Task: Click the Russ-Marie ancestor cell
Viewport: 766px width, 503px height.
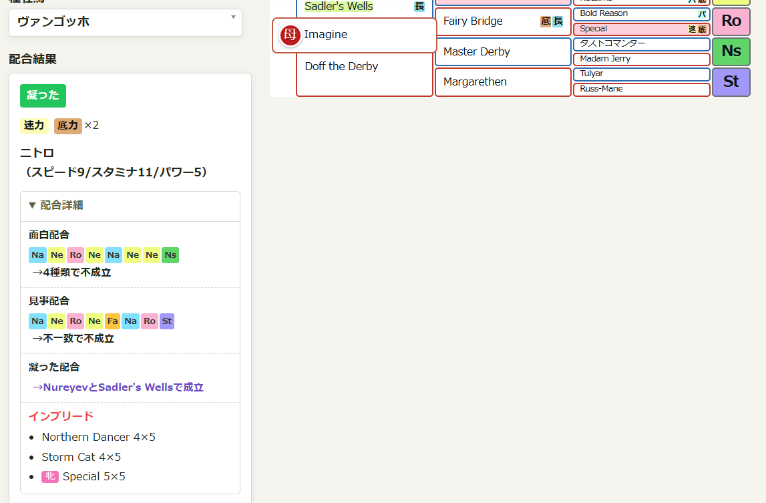Action: pos(641,90)
